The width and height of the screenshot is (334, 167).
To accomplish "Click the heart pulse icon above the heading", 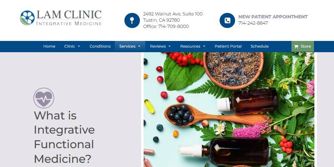I will pyautogui.click(x=44, y=98).
